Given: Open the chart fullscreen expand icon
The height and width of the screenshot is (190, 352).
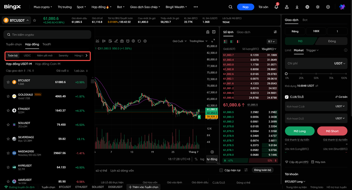Looking at the screenshot, I should tap(213, 41).
